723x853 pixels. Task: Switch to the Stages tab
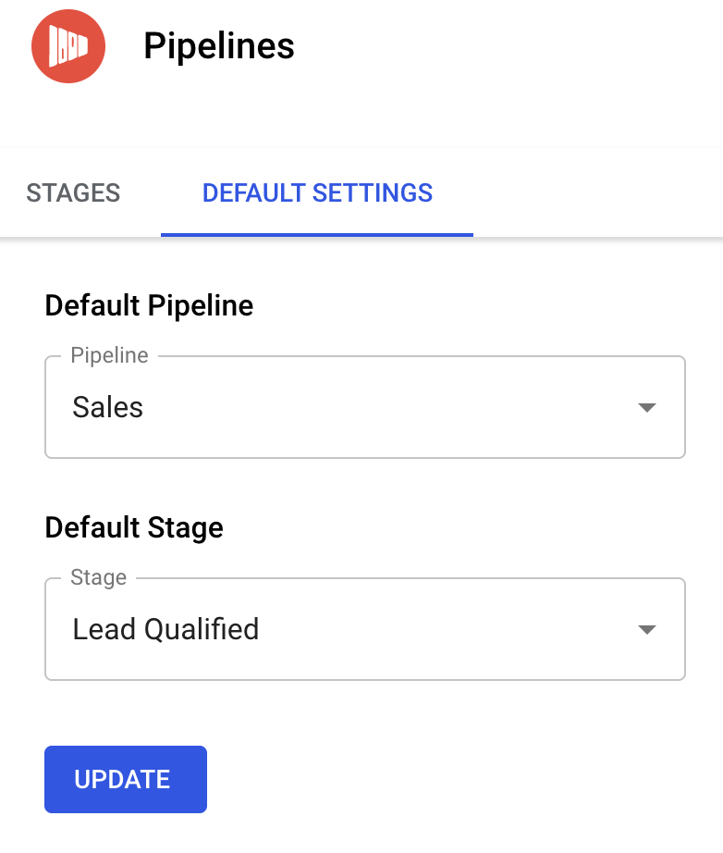(x=73, y=192)
